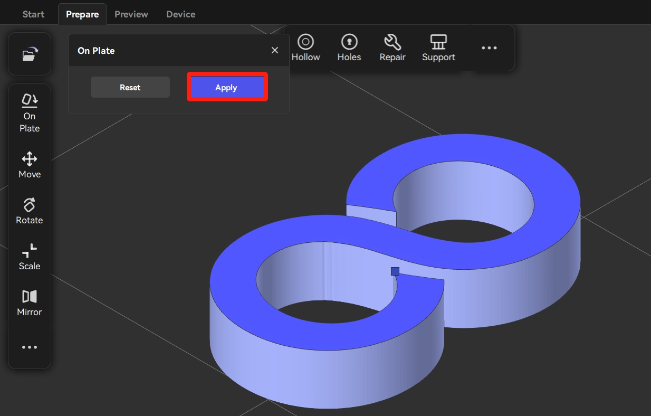
Task: Expand more tools in the left sidebar
Action: point(30,347)
